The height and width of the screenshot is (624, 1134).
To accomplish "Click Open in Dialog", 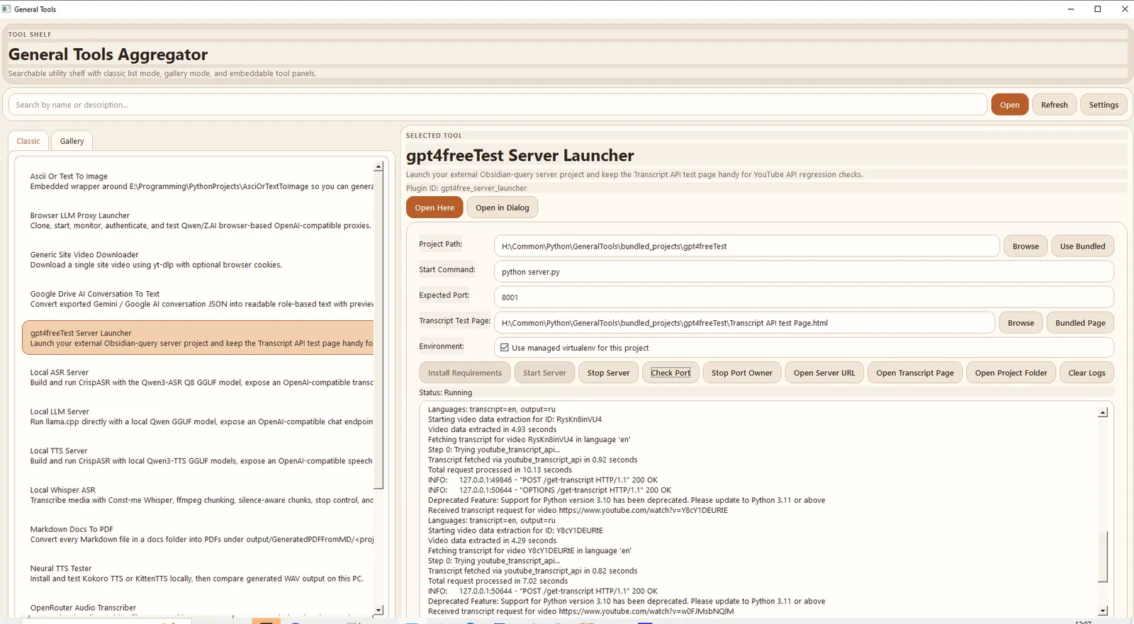I will point(502,208).
